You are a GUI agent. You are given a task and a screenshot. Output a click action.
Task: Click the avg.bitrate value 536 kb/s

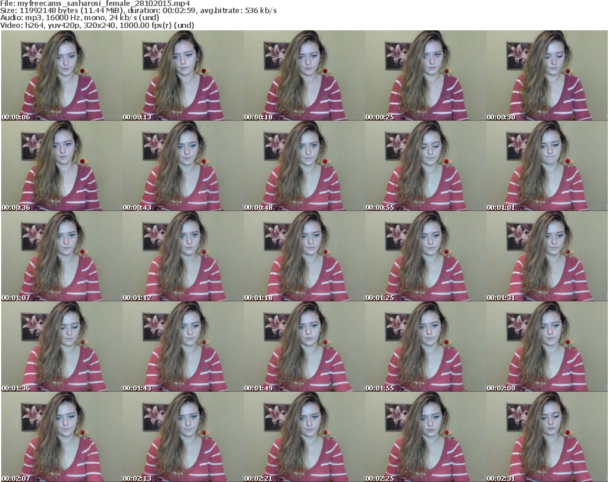pos(260,11)
